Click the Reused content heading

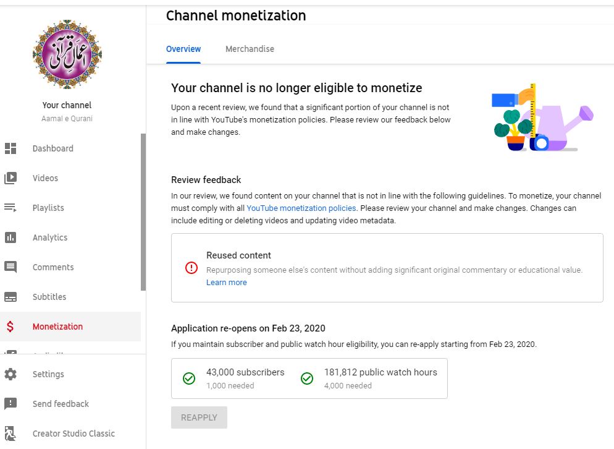pos(238,255)
